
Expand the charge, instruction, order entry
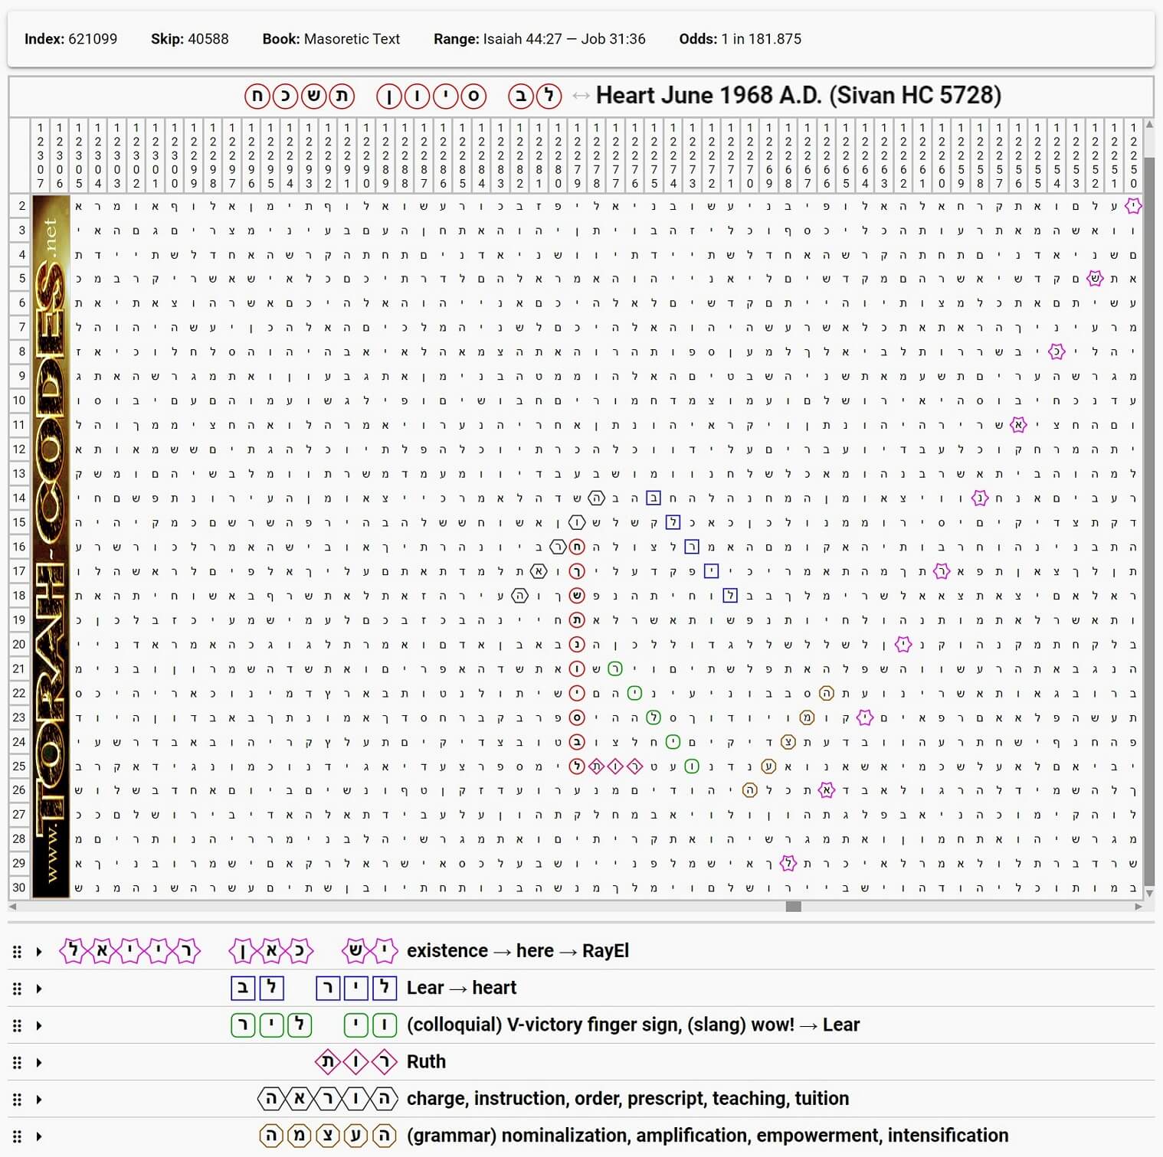click(39, 1100)
